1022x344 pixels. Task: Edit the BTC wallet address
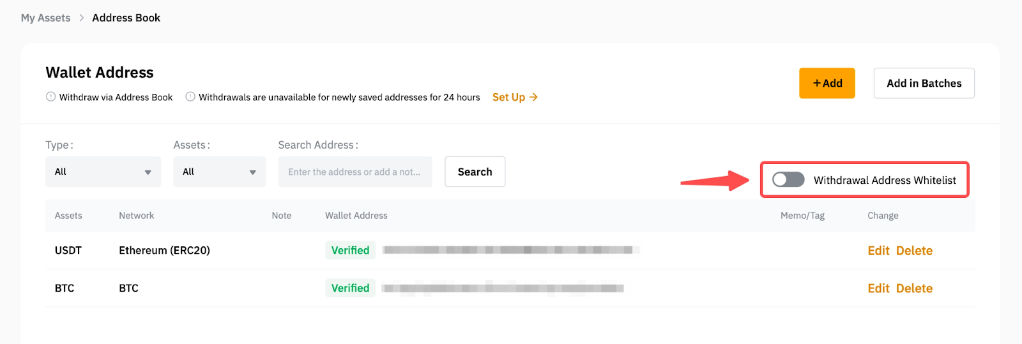point(878,288)
